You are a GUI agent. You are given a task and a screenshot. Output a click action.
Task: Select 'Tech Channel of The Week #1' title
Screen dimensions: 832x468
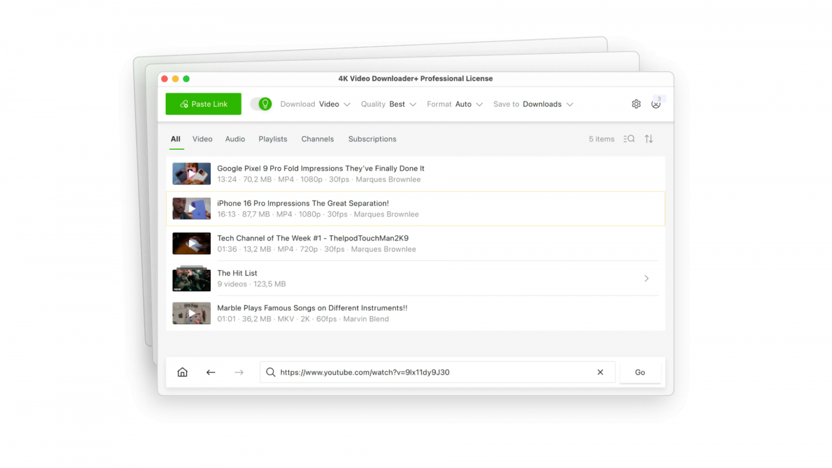tap(313, 238)
